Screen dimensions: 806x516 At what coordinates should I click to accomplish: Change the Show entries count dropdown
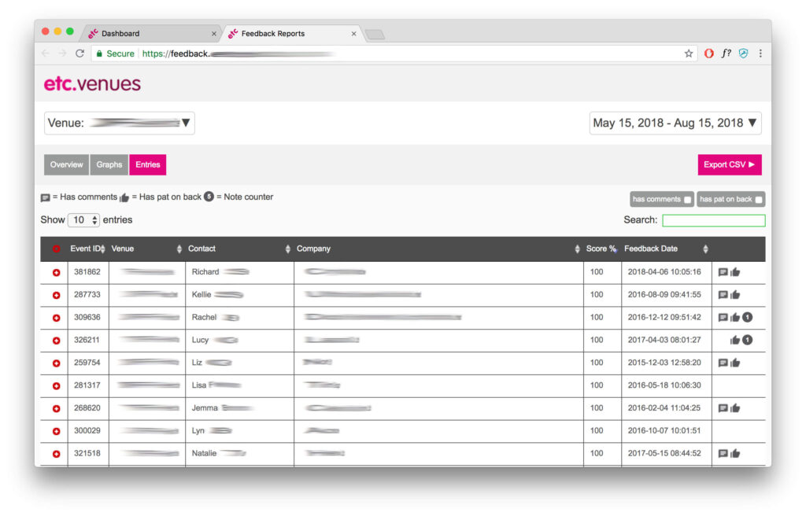click(83, 220)
